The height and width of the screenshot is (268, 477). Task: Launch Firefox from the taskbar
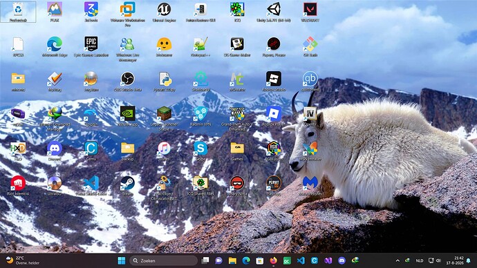click(x=274, y=260)
